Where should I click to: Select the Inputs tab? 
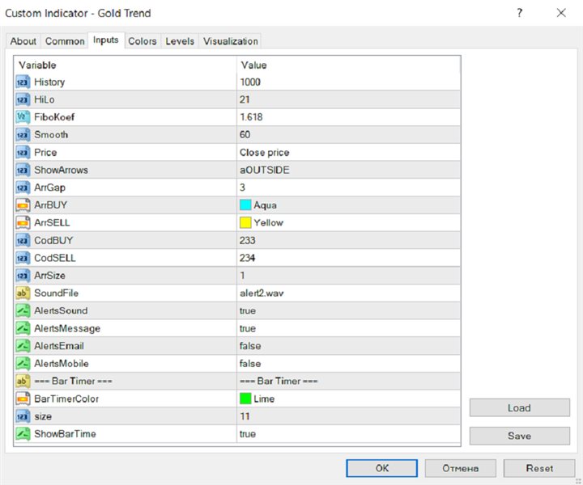(x=105, y=40)
